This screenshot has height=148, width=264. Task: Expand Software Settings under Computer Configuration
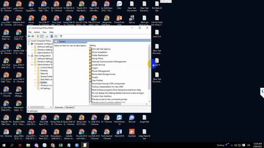pos(32,47)
